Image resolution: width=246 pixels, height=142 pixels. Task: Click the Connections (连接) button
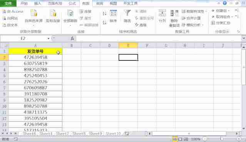pyautogui.click(x=85, y=11)
